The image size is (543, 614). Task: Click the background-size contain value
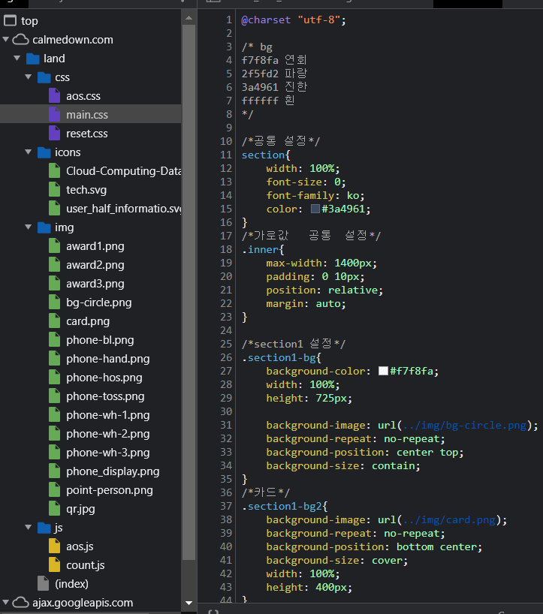tap(393, 466)
